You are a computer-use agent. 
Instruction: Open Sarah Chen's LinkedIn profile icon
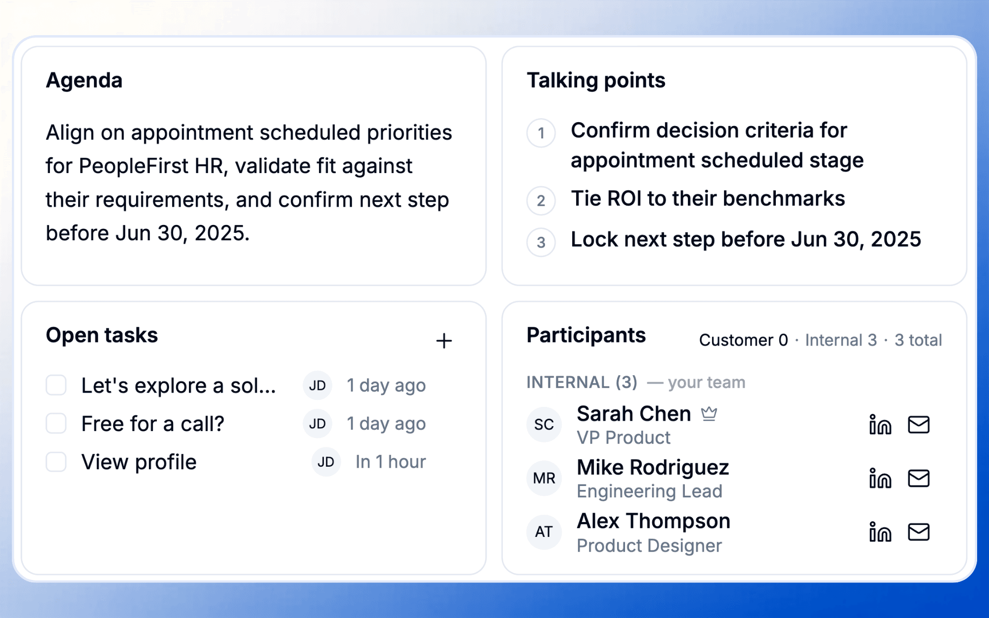[880, 425]
